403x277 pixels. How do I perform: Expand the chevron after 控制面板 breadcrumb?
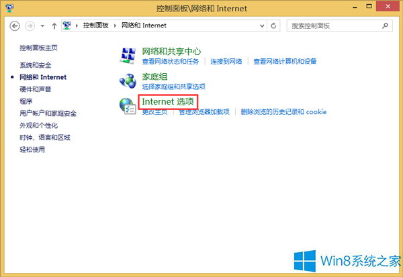tap(115, 25)
